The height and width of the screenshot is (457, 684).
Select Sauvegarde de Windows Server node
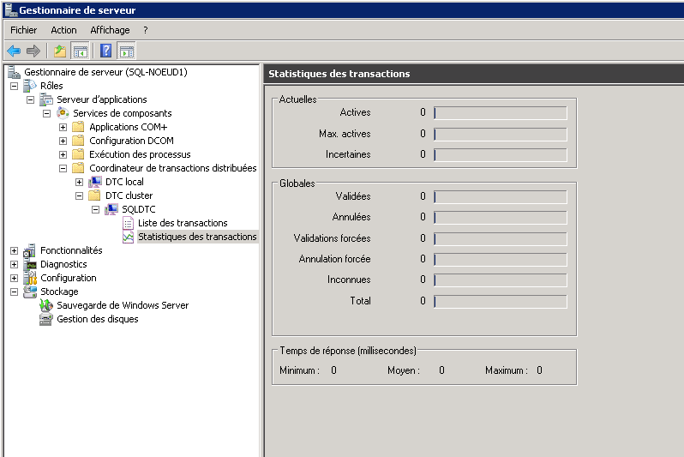122,305
